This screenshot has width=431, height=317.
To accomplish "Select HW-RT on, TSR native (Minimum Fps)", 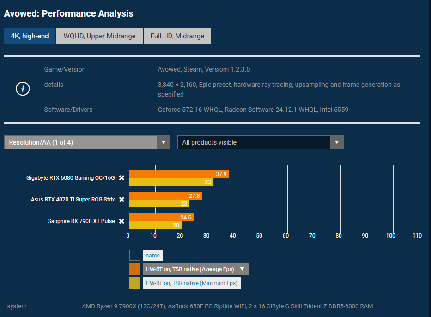I will pyautogui.click(x=192, y=283).
